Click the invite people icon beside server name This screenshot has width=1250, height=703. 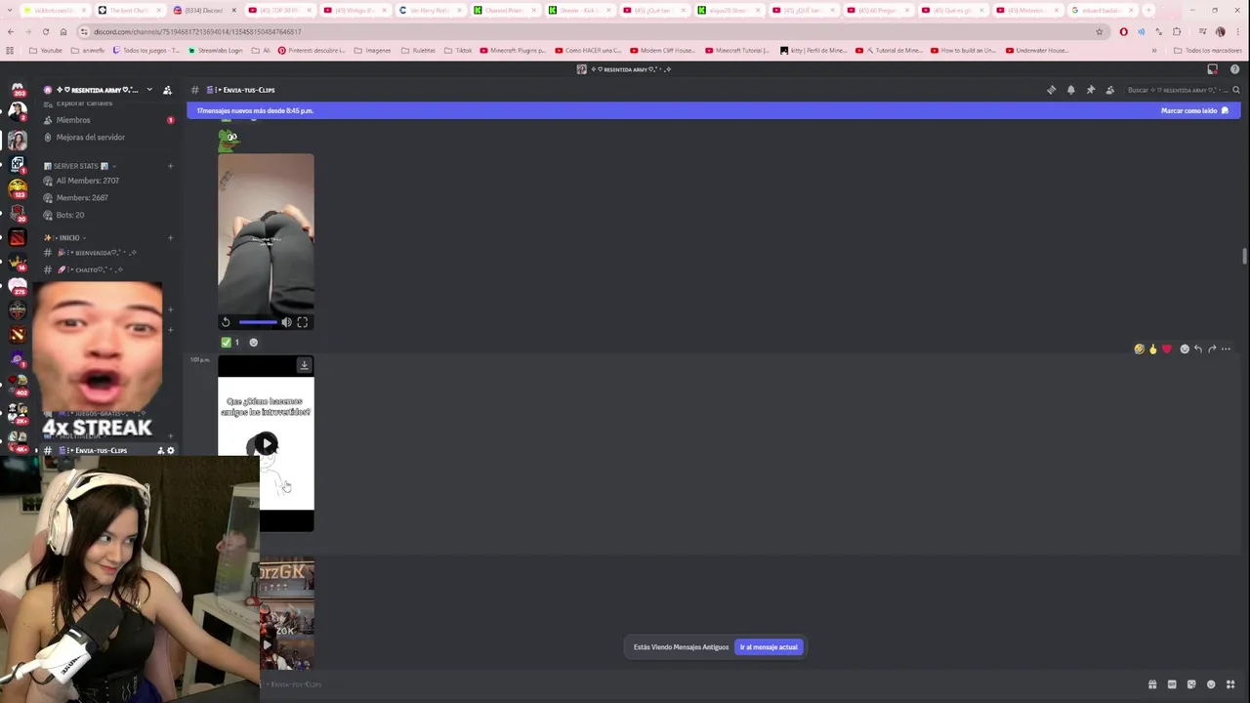tap(167, 90)
